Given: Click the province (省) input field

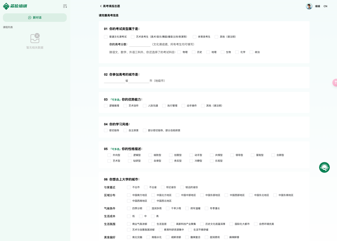Looking at the screenshot, I should (x=114, y=81).
